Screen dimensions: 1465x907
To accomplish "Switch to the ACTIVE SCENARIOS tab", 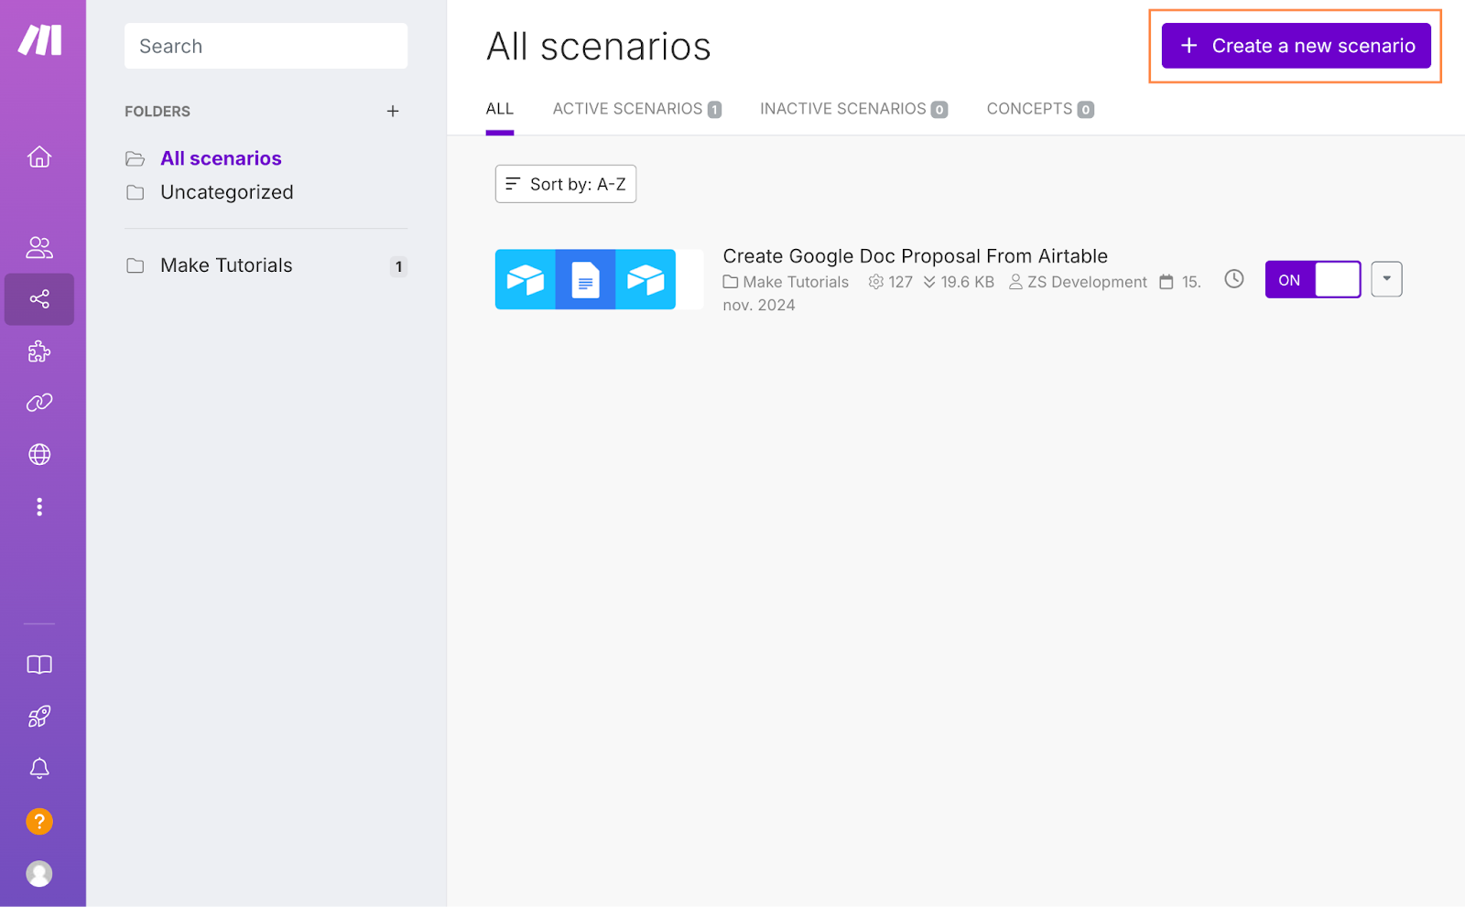I will tap(637, 109).
